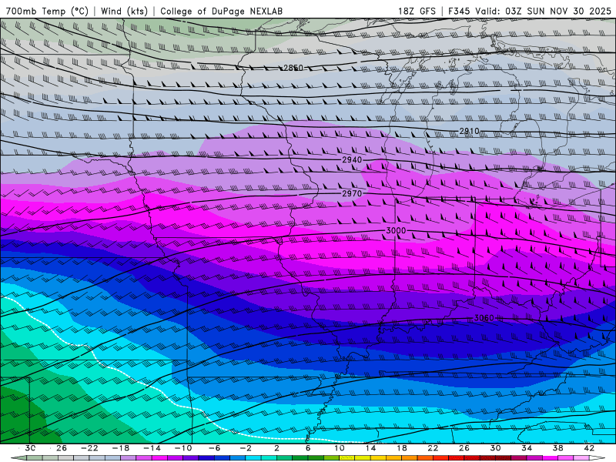The image size is (616, 462).
Task: Click the bright red swatch below 22
Action: 440,458
